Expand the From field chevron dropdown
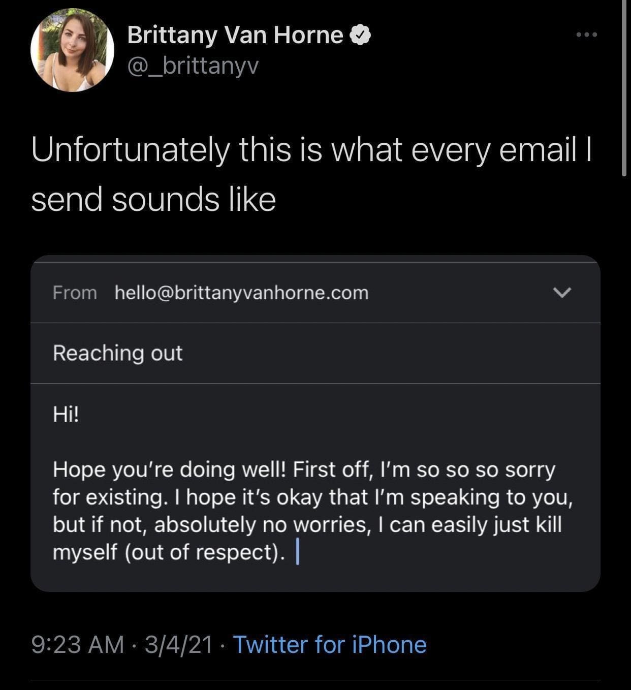Screen dimensions: 631x690 coord(562,293)
